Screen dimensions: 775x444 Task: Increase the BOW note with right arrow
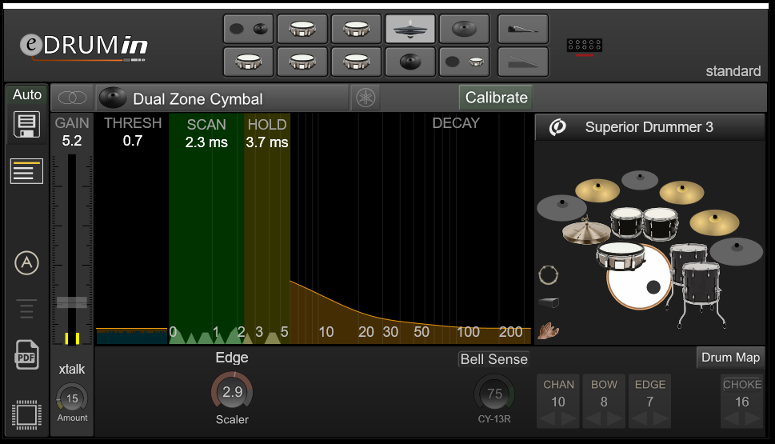coord(614,419)
